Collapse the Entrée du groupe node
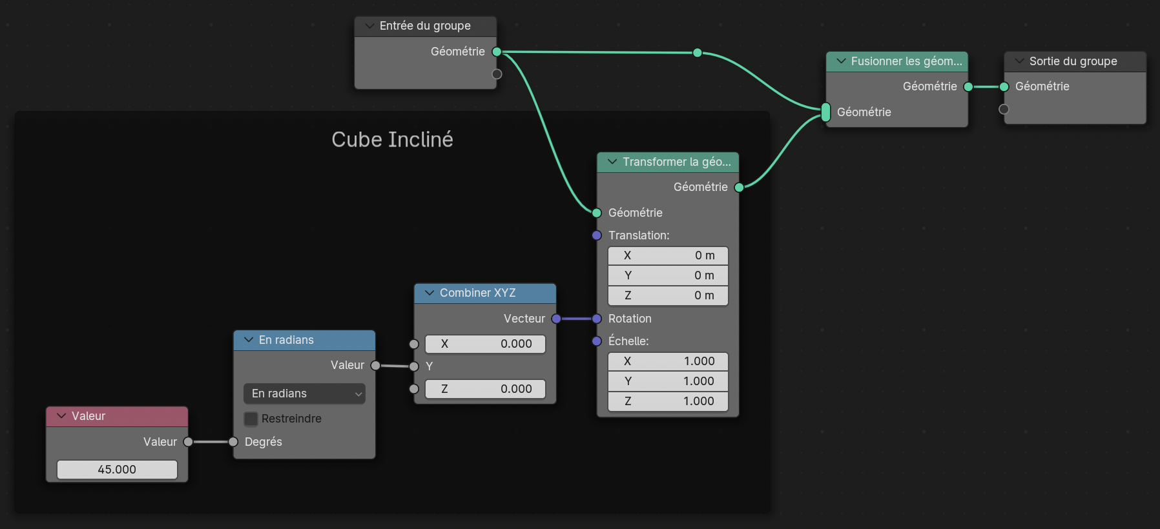This screenshot has height=529, width=1160. (x=369, y=26)
